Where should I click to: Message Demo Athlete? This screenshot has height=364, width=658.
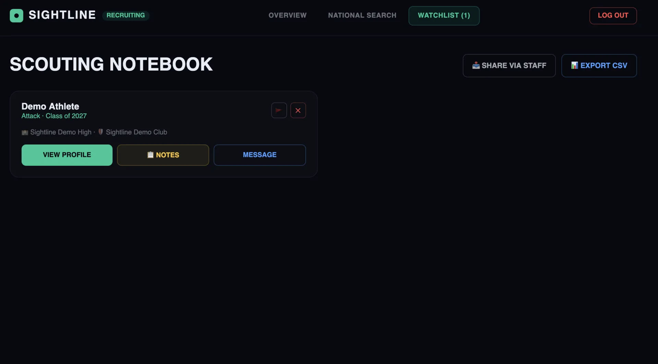(259, 155)
